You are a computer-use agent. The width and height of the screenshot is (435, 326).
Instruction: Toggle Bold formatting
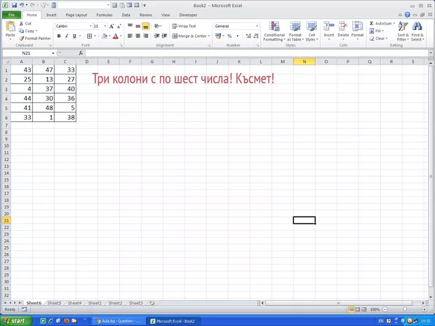[59, 36]
